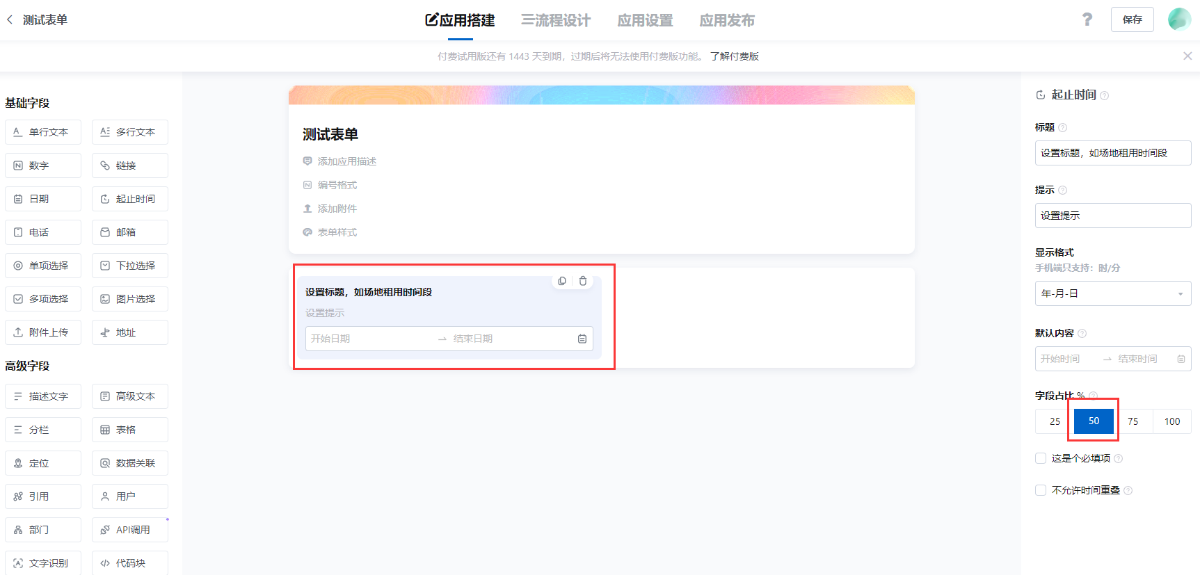1200x575 pixels.
Task: Add a 数字 field
Action: (x=43, y=165)
